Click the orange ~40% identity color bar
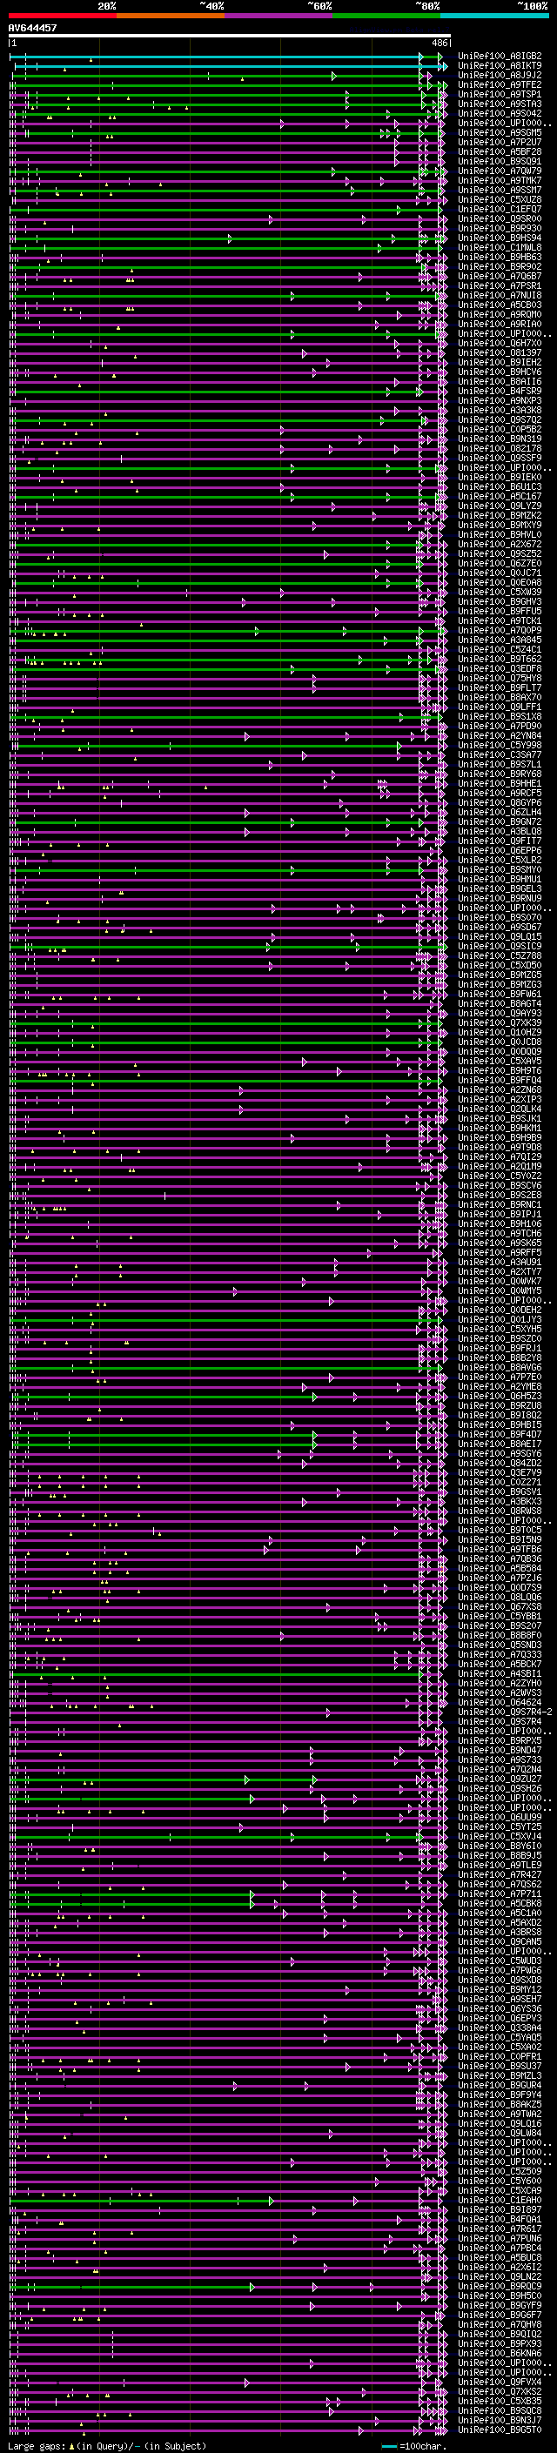 tap(171, 16)
